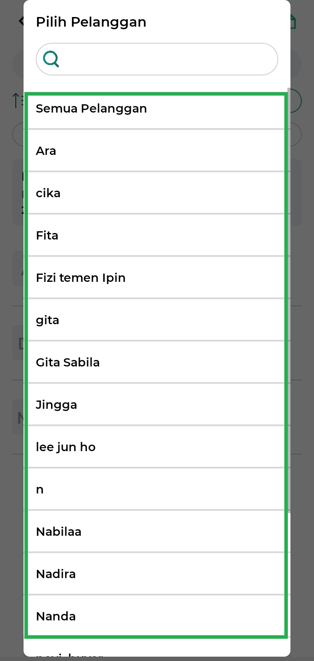Choose customer Ara from list
314x661 pixels.
[x=46, y=151]
